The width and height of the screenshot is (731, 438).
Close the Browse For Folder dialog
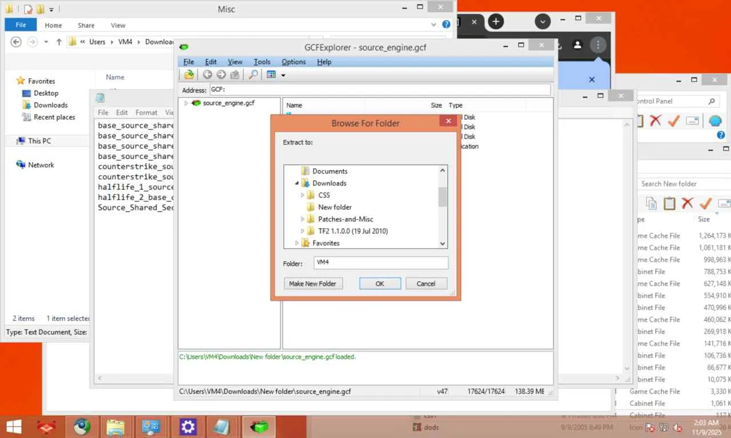pyautogui.click(x=448, y=121)
